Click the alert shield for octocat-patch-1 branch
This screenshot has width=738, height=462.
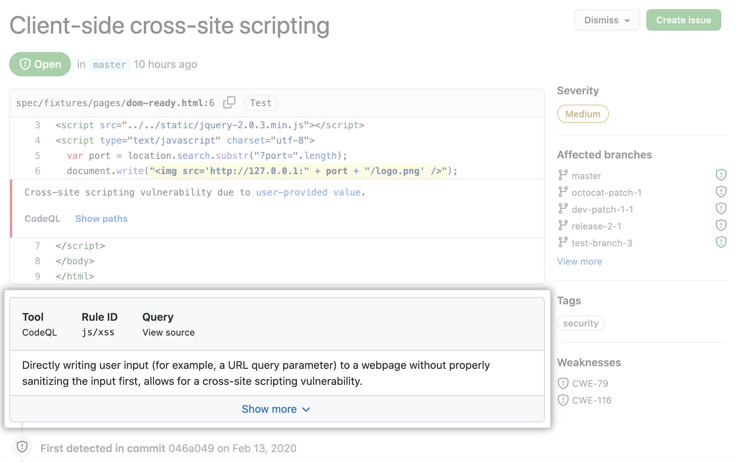tap(721, 192)
